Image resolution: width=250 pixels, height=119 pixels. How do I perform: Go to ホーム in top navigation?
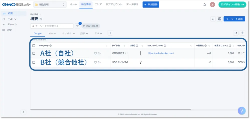coord(73,4)
